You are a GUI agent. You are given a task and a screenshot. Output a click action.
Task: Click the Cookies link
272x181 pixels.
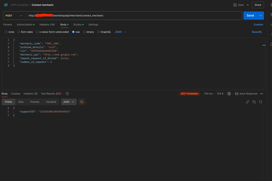(258, 24)
